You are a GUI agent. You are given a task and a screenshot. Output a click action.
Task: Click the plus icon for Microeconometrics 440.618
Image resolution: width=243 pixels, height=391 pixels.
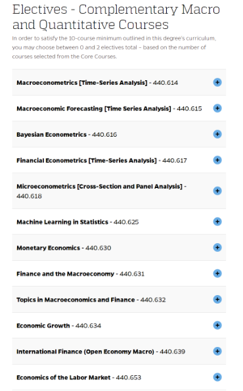217,191
